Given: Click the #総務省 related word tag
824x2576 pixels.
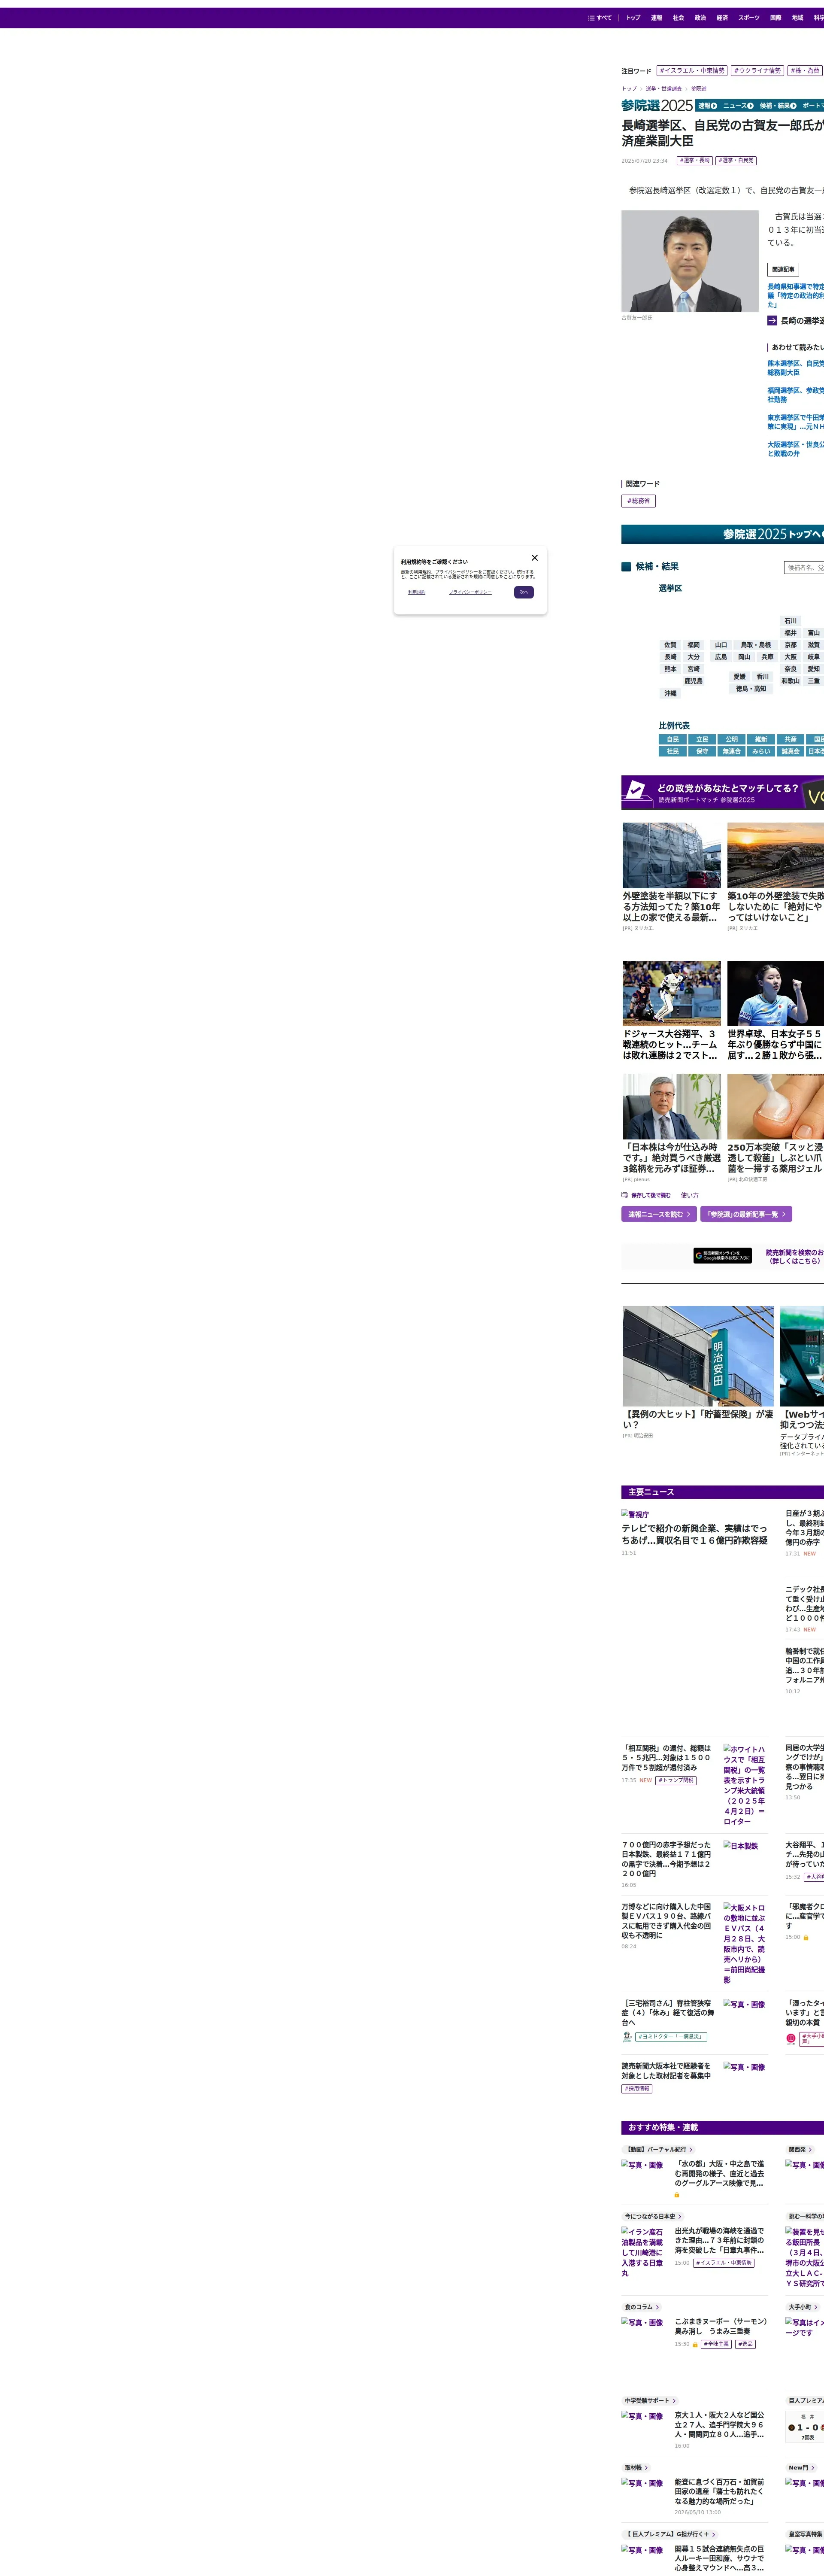Looking at the screenshot, I should (x=639, y=501).
